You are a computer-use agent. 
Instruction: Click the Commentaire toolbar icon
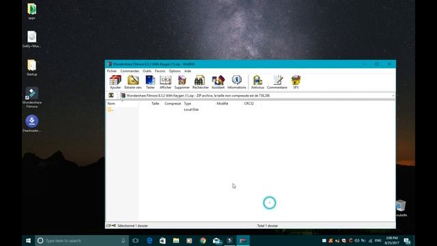tap(277, 82)
